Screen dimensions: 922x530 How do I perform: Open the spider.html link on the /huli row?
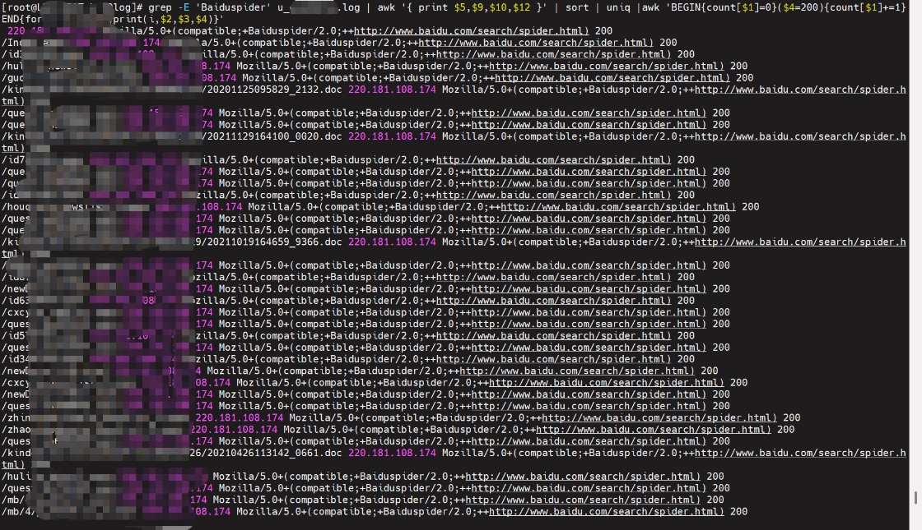583,477
